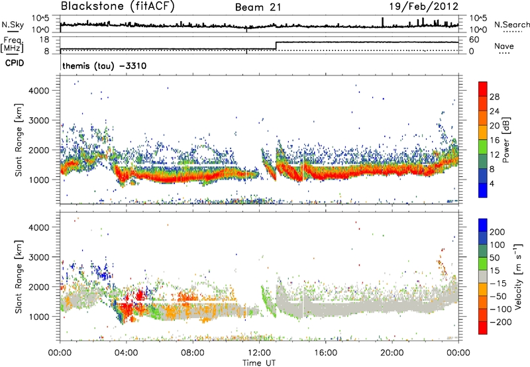This screenshot has height=367, width=530.
Task: Click the 'CPID' label
Action: tap(15, 63)
